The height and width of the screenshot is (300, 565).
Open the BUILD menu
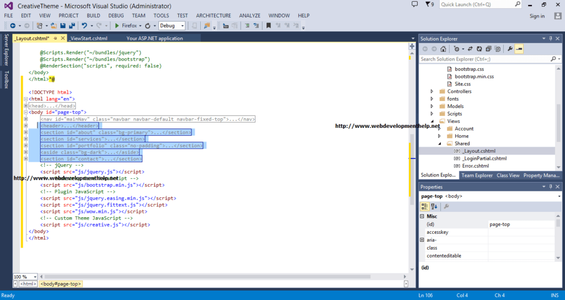[x=93, y=15]
